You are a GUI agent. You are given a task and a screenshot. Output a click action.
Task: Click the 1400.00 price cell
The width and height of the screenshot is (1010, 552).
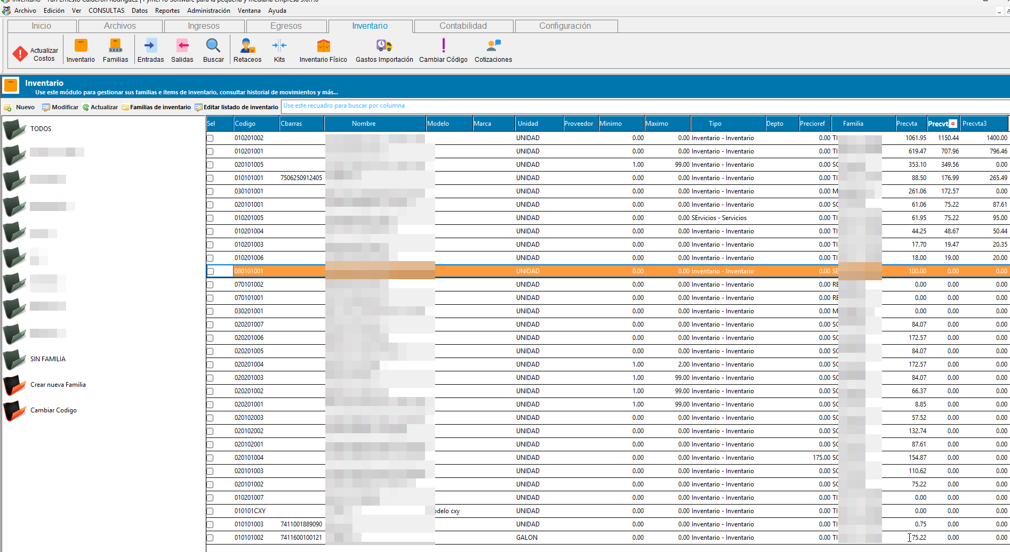(997, 138)
